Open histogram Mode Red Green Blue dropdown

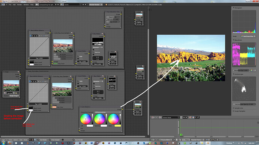click(248, 36)
